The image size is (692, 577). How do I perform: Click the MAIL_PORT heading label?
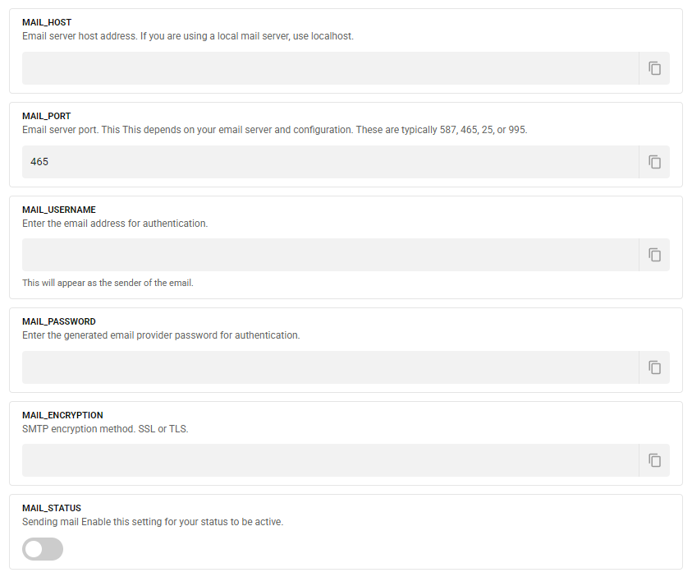tap(47, 117)
